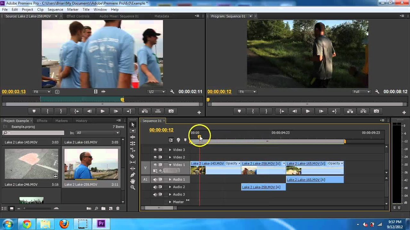Hide Video 3 track with eye icon
Viewport: 410px width, 230px height.
pyautogui.click(x=155, y=150)
